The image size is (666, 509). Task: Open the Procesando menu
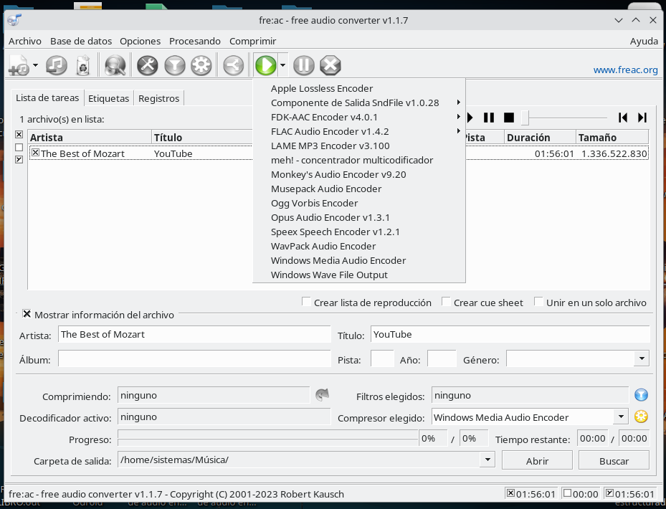pos(195,41)
